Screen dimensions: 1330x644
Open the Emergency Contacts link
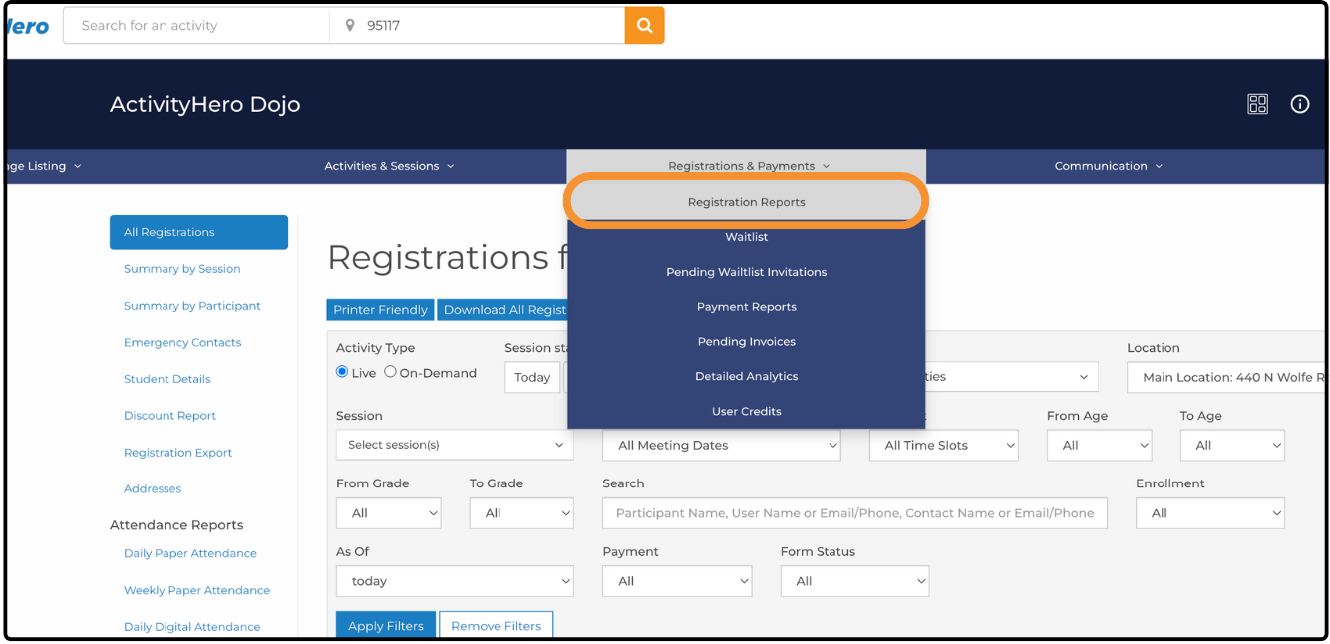[x=182, y=342]
